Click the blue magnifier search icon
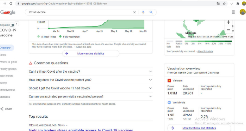This screenshot has width=246, height=131. 151,12
